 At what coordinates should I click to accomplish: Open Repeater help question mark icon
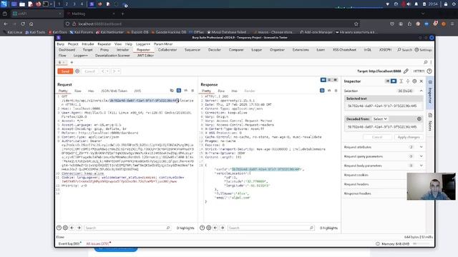click(429, 71)
